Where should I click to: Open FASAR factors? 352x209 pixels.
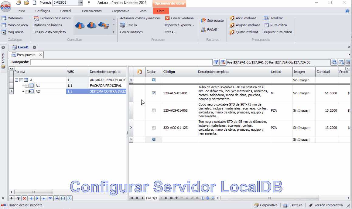(209, 30)
